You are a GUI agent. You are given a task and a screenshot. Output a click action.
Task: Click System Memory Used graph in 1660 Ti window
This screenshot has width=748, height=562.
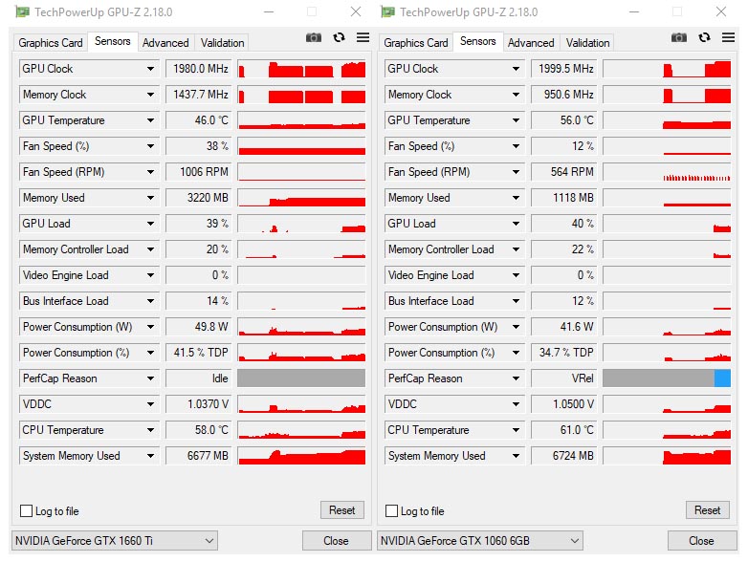point(301,456)
